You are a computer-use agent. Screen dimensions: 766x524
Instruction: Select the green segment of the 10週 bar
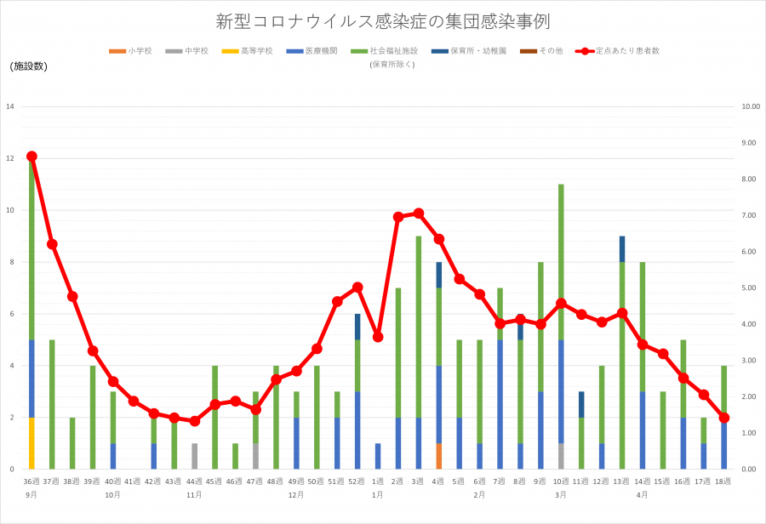(x=561, y=262)
